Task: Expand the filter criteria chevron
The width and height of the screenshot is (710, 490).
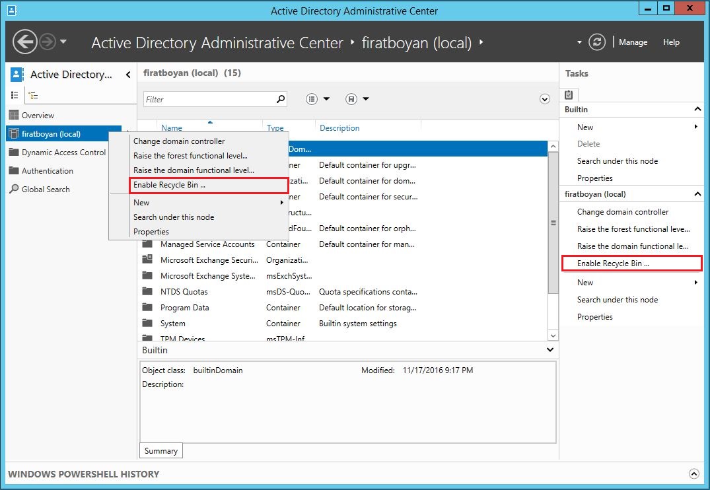Action: point(545,99)
